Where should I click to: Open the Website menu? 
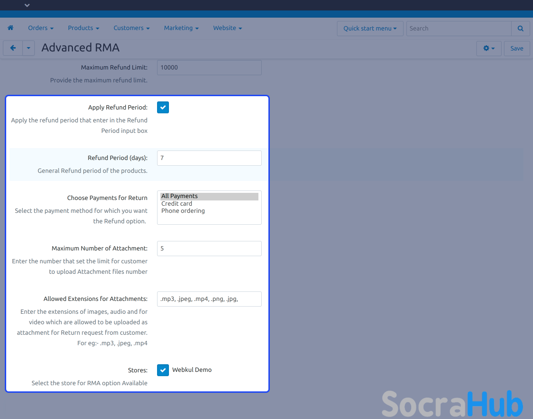(227, 28)
